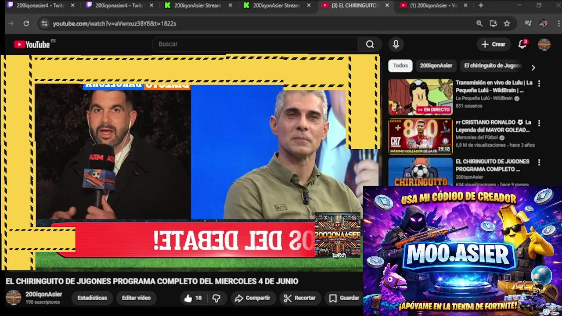Close the second 200iqonAsier Stream tab
The width and height of the screenshot is (562, 316).
[309, 5]
